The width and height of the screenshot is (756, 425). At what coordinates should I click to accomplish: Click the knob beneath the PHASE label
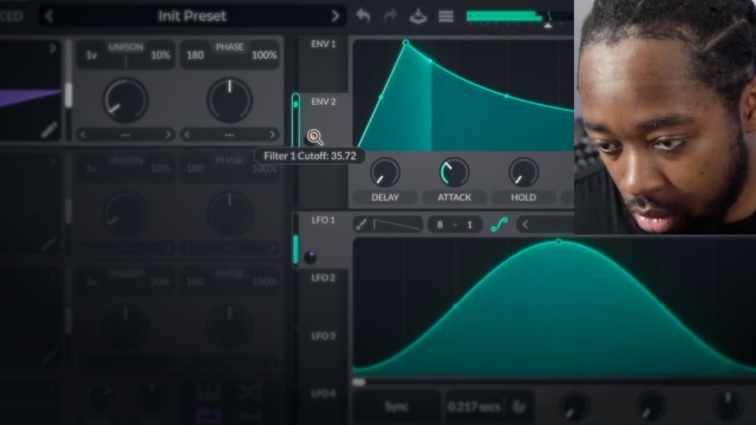229,100
